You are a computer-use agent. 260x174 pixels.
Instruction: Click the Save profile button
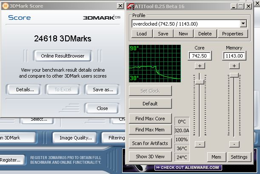(163, 34)
